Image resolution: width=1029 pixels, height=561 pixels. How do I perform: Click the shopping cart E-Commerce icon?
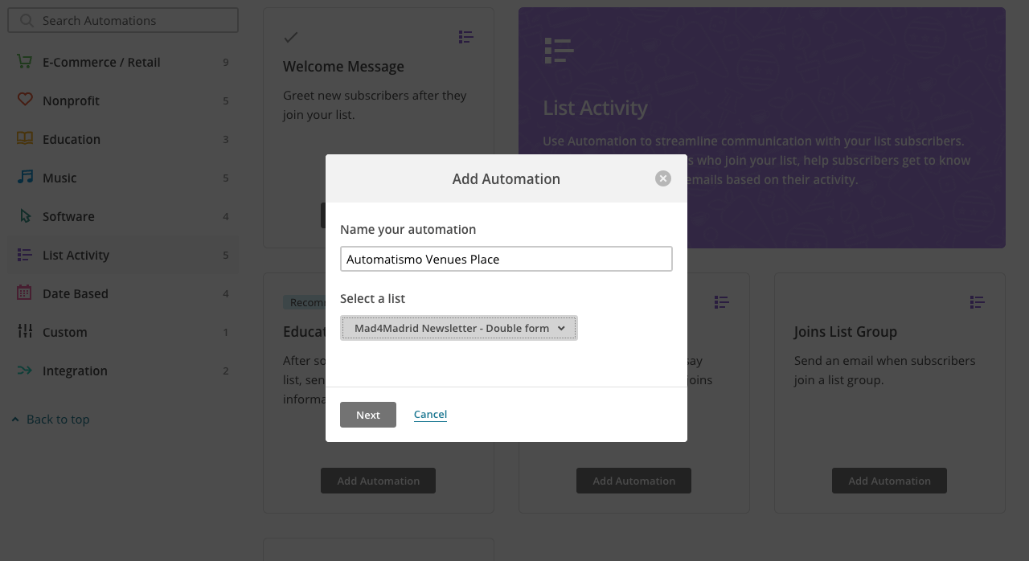[23, 61]
